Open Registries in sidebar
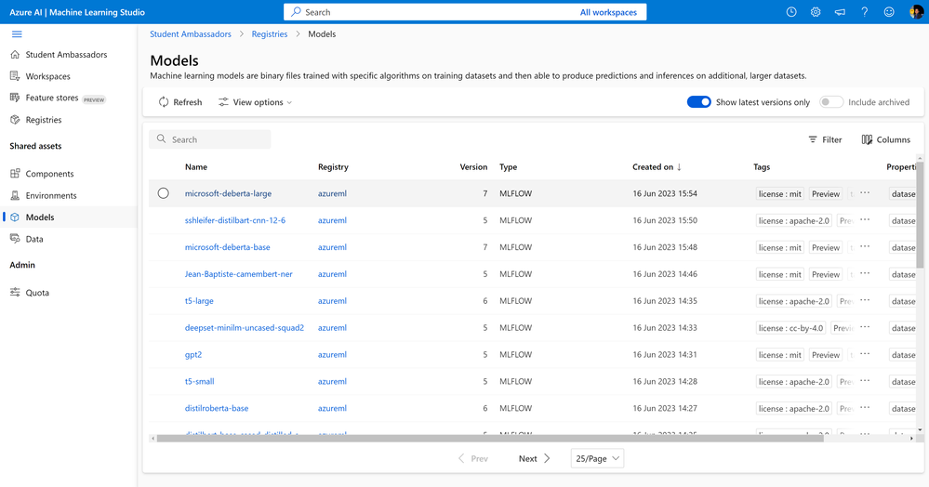 click(44, 120)
